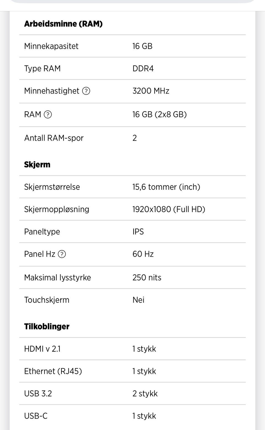
Task: Select the DDR4 value text
Action: [x=143, y=68]
